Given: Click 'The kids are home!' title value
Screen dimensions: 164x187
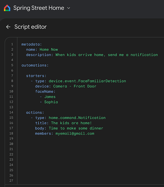Looking at the screenshot, I should coord(71,123).
